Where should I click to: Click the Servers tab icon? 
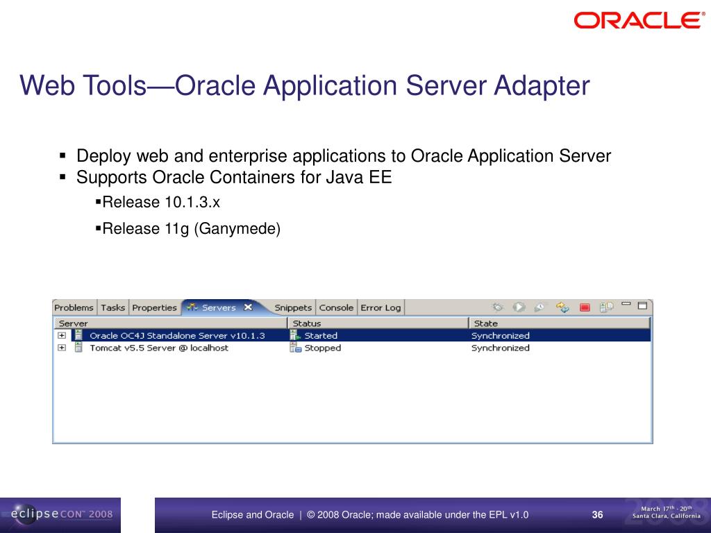click(192, 307)
